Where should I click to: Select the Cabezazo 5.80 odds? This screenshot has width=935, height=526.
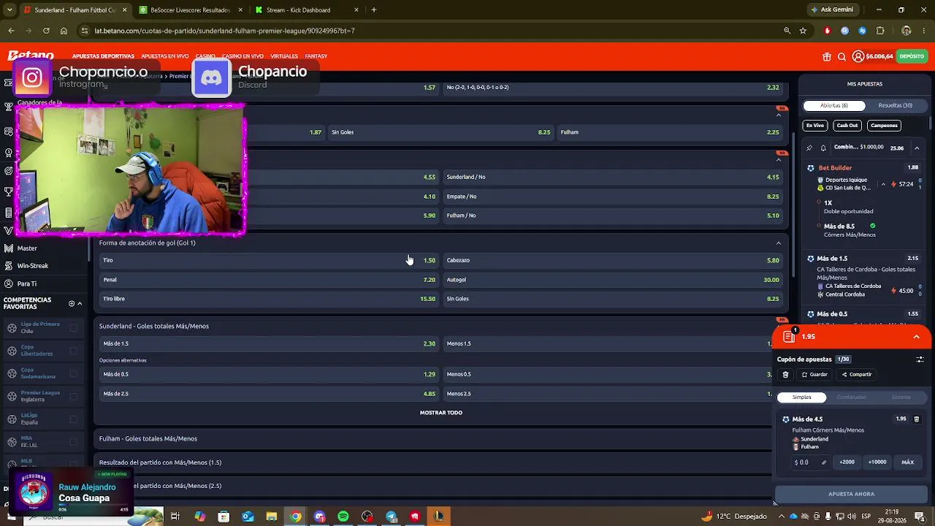click(613, 260)
